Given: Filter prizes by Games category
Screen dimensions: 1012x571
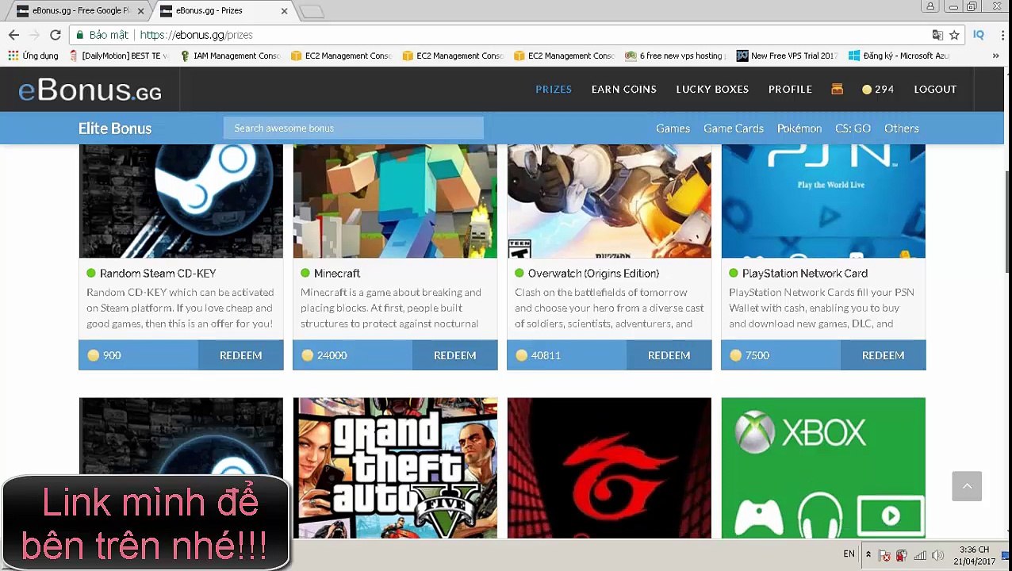Looking at the screenshot, I should (673, 128).
